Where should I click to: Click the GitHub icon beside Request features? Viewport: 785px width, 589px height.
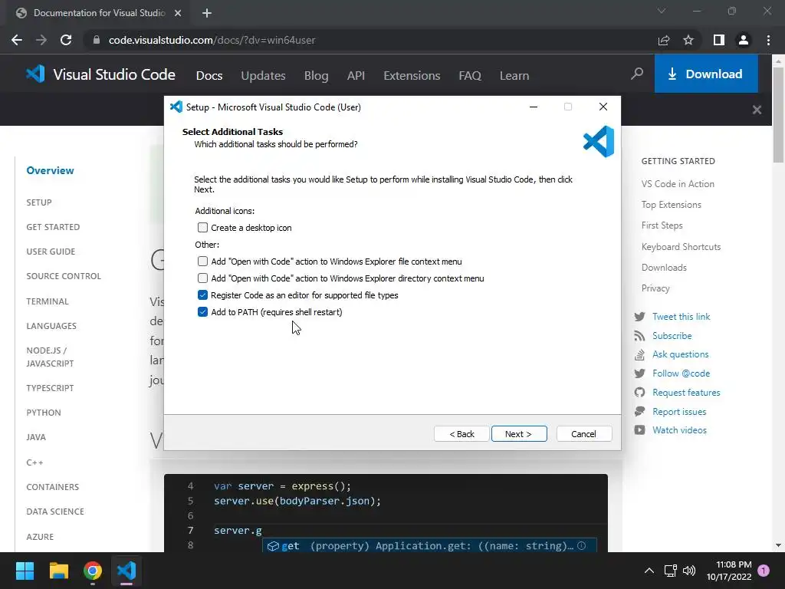tap(639, 392)
